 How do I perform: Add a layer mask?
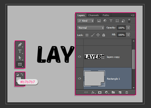(100, 92)
